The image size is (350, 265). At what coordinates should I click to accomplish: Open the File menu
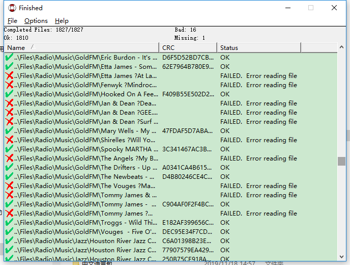[x=12, y=21]
